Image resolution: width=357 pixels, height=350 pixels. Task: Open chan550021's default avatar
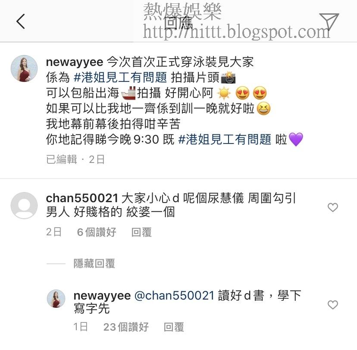24,206
